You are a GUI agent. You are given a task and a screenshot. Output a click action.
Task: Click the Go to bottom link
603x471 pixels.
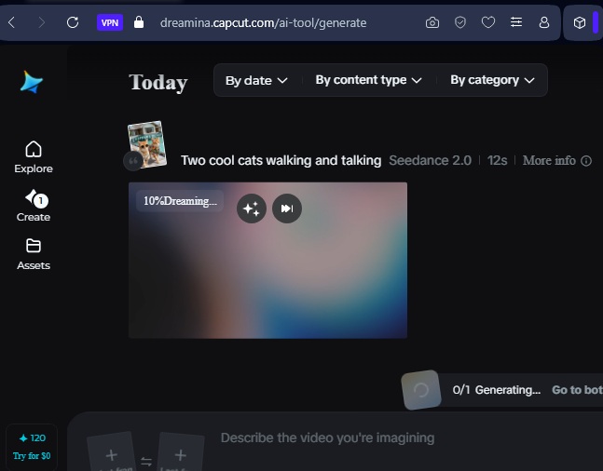[x=576, y=390]
